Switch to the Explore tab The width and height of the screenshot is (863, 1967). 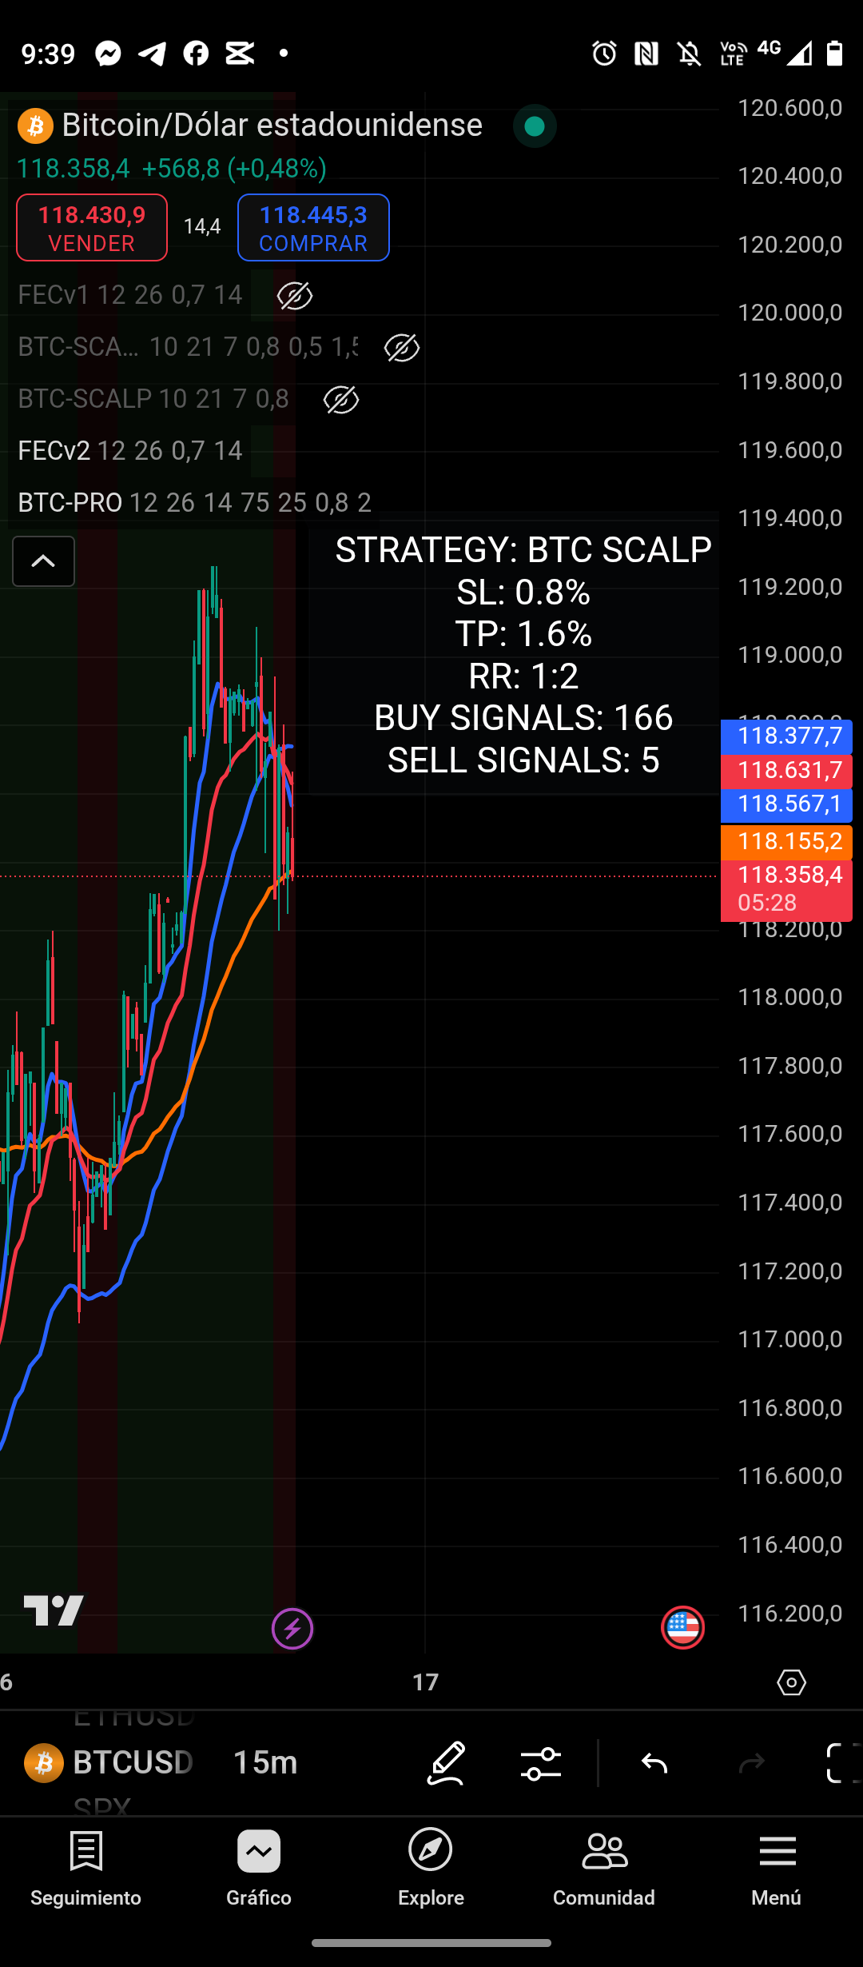pos(431,1869)
